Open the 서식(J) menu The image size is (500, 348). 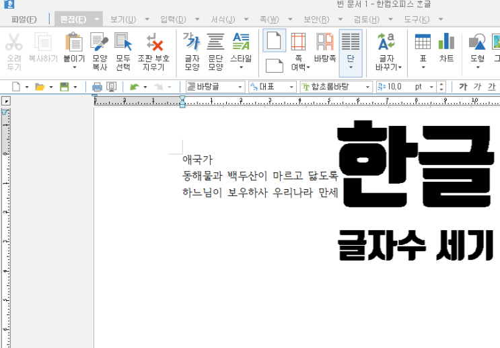click(223, 20)
